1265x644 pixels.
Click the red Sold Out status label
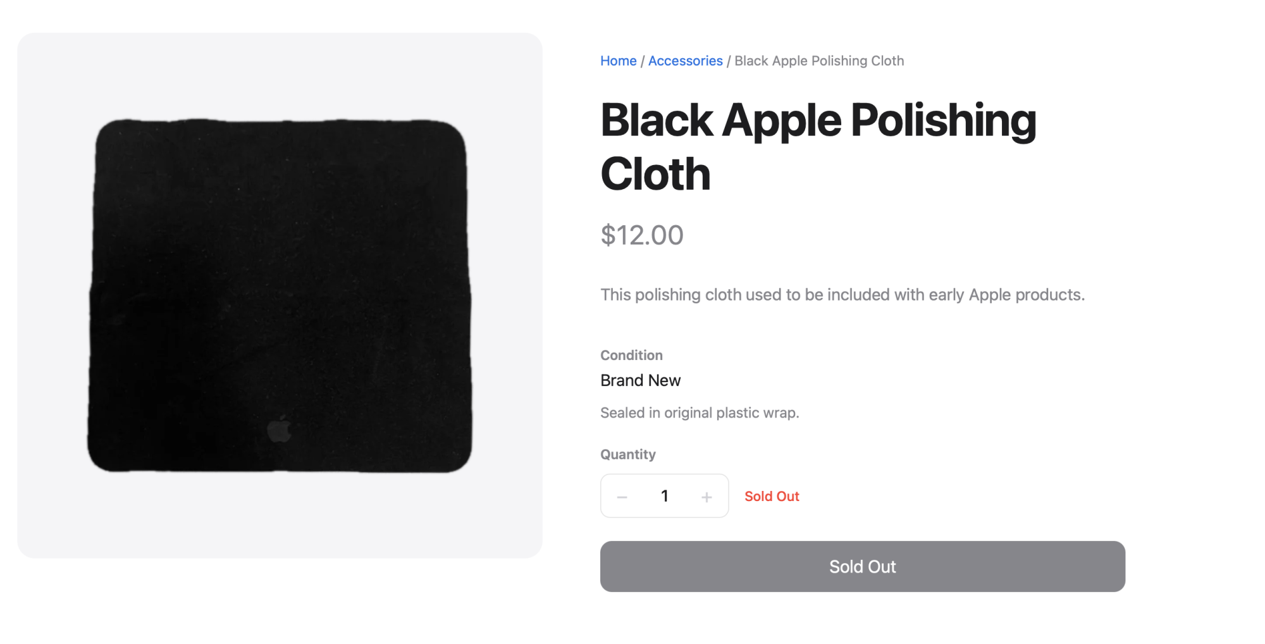click(x=772, y=497)
